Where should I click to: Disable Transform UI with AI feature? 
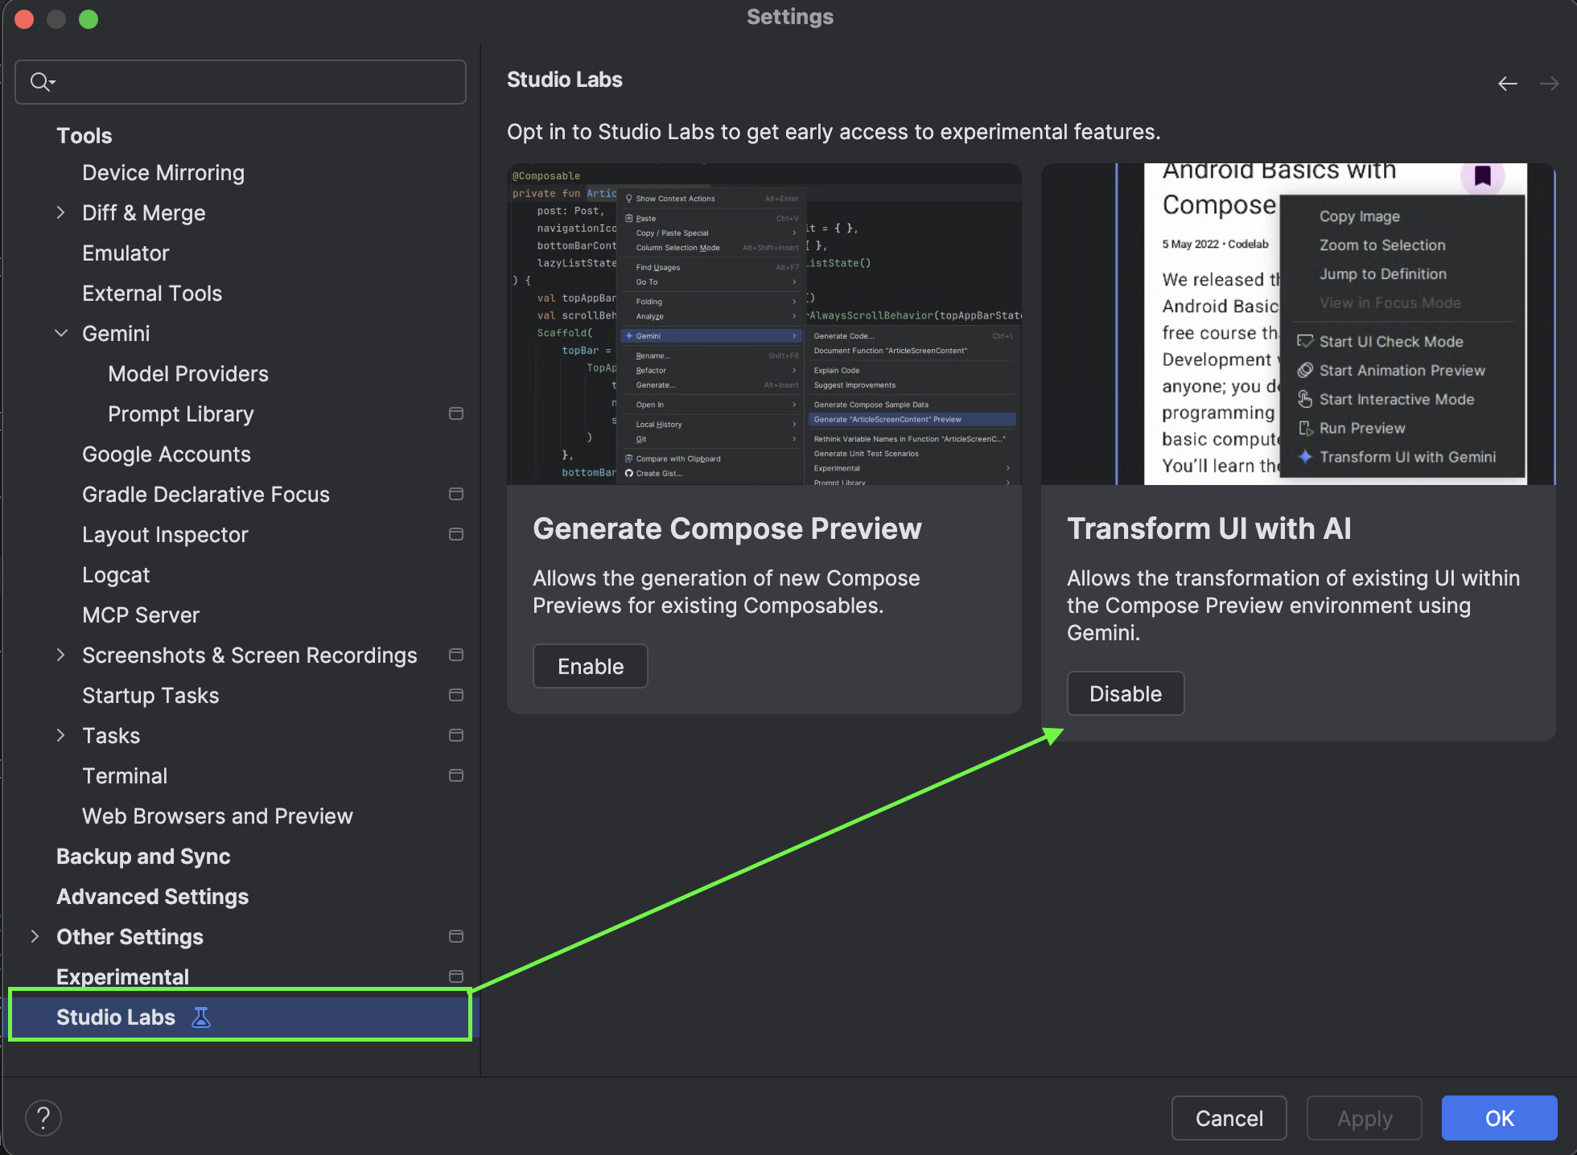(x=1125, y=693)
